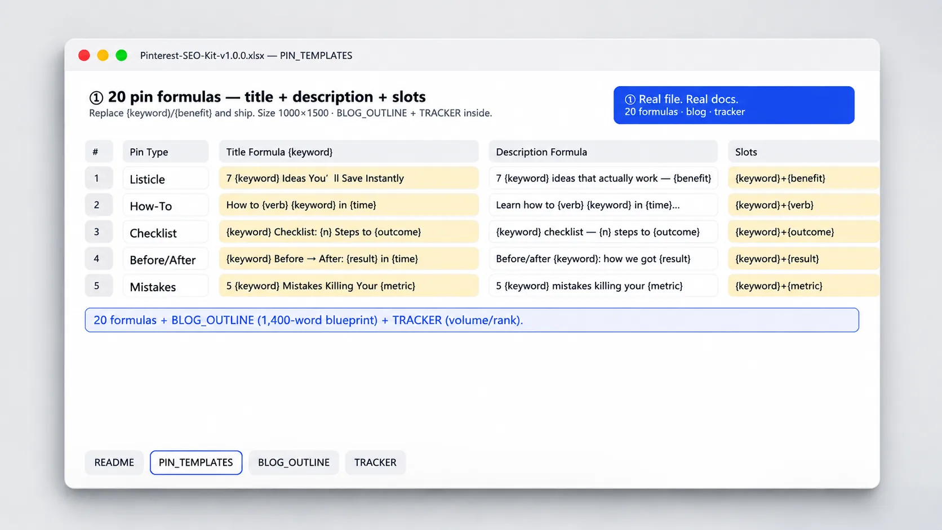Click the yellow minimize window button

coord(103,55)
